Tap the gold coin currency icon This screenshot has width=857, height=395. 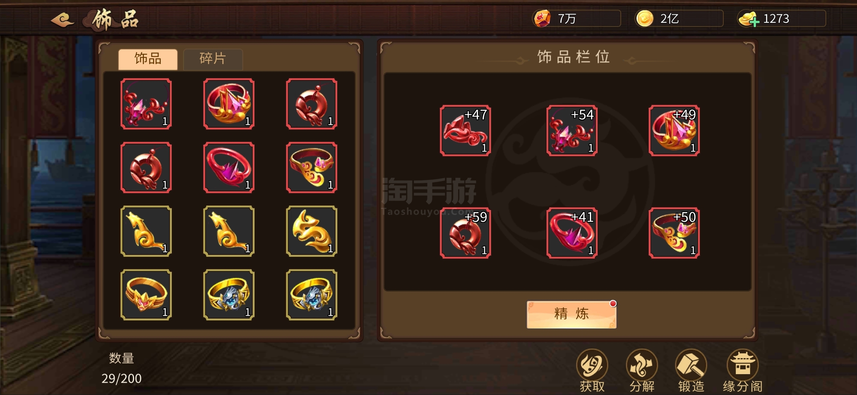coord(645,19)
